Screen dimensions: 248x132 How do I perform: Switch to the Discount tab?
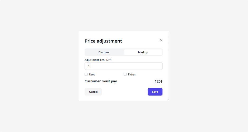[x=104, y=52]
